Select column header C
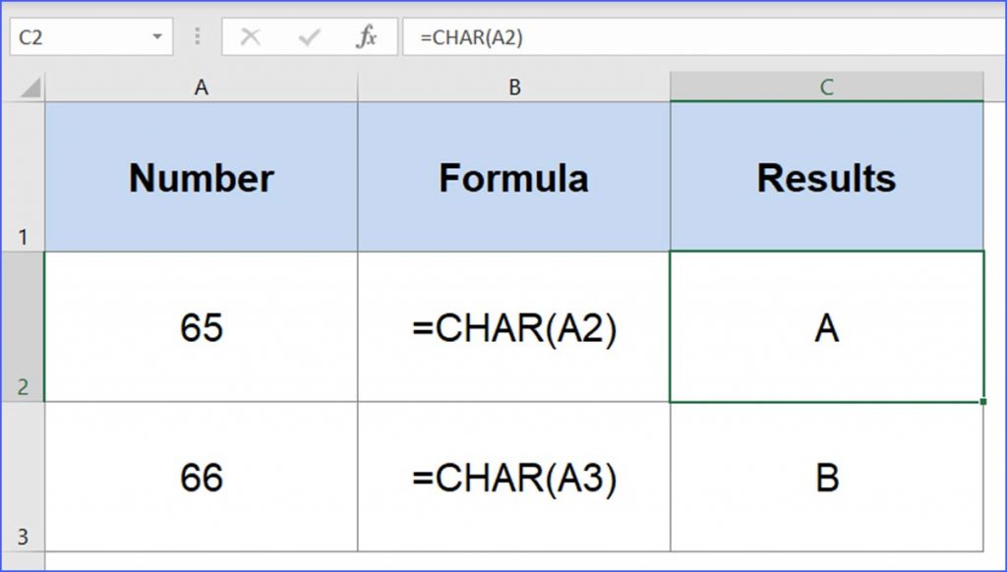 point(826,86)
